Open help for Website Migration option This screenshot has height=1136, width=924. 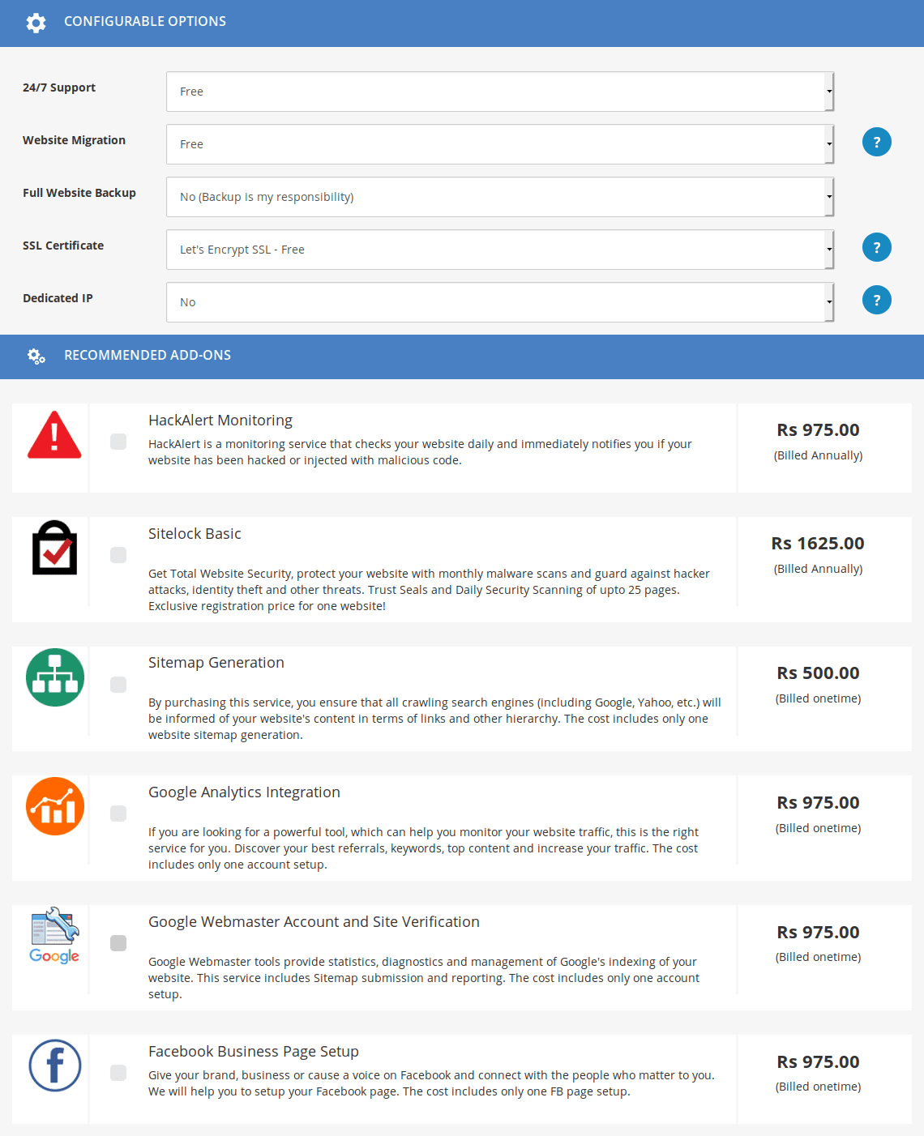click(876, 143)
